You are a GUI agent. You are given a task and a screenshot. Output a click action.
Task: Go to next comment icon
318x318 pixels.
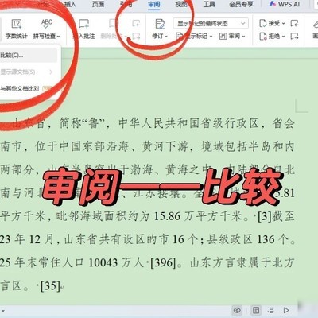(x=136, y=36)
